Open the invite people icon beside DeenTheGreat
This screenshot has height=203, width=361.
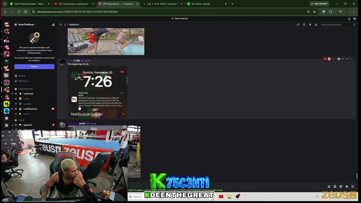point(53,25)
